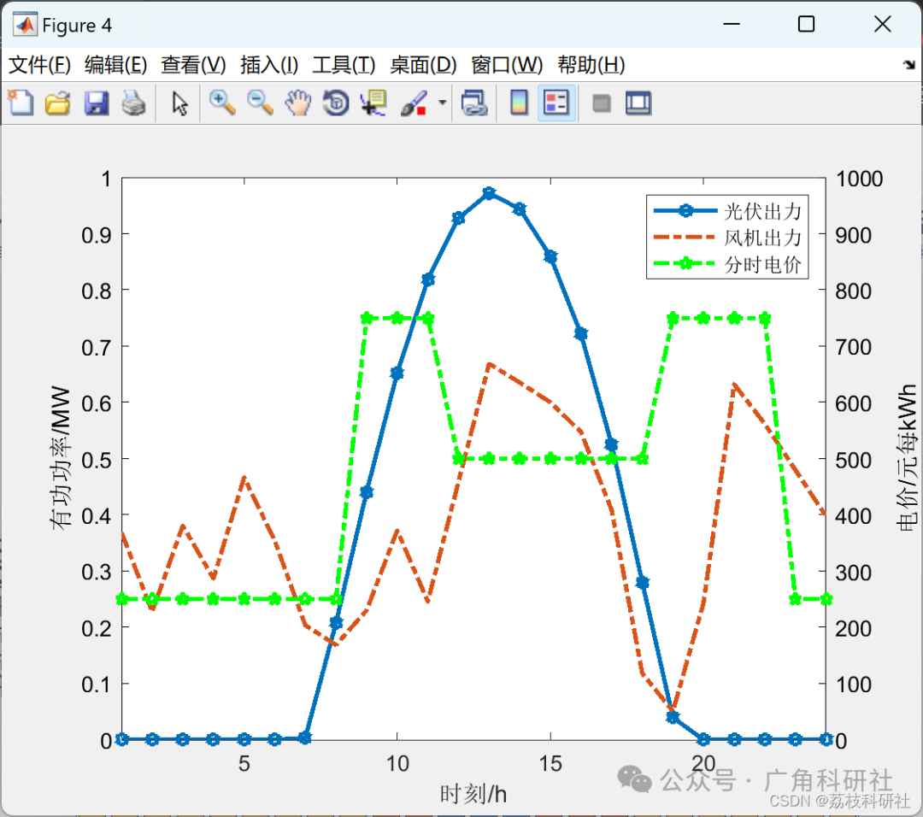Click the 电价/元每kWh right axis label
Screen dimensions: 923x817
906,457
